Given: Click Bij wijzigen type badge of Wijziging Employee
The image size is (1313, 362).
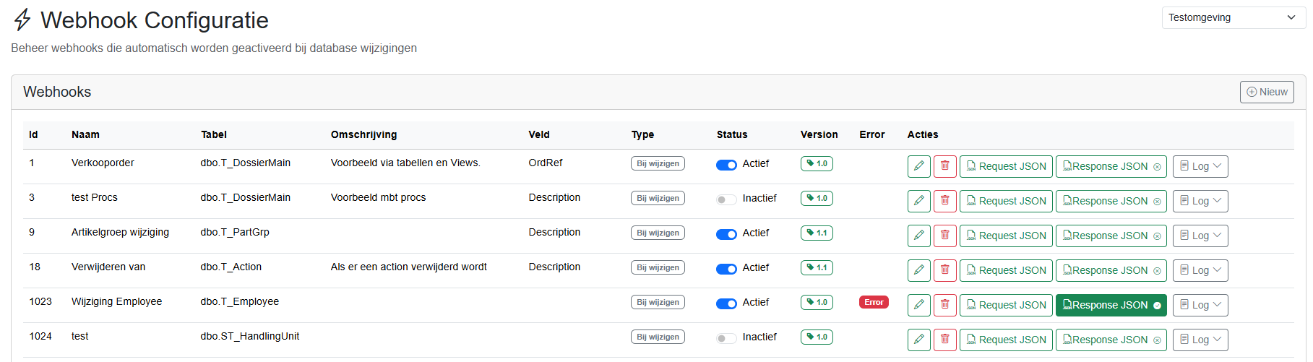Looking at the screenshot, I should (658, 302).
